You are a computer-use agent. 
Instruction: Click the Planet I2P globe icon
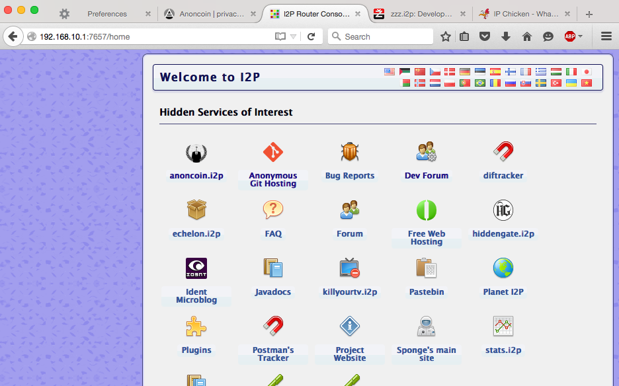pos(503,268)
